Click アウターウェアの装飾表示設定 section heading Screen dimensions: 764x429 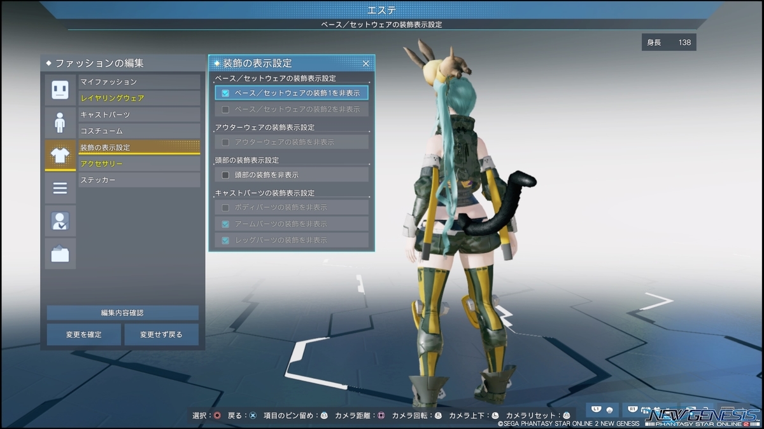click(265, 127)
